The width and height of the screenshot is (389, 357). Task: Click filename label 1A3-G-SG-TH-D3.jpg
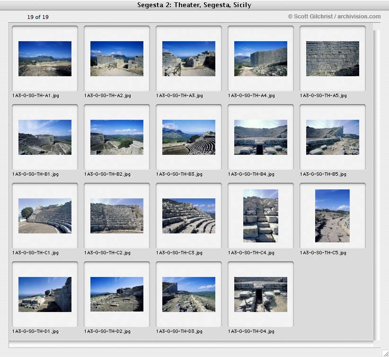point(179,331)
